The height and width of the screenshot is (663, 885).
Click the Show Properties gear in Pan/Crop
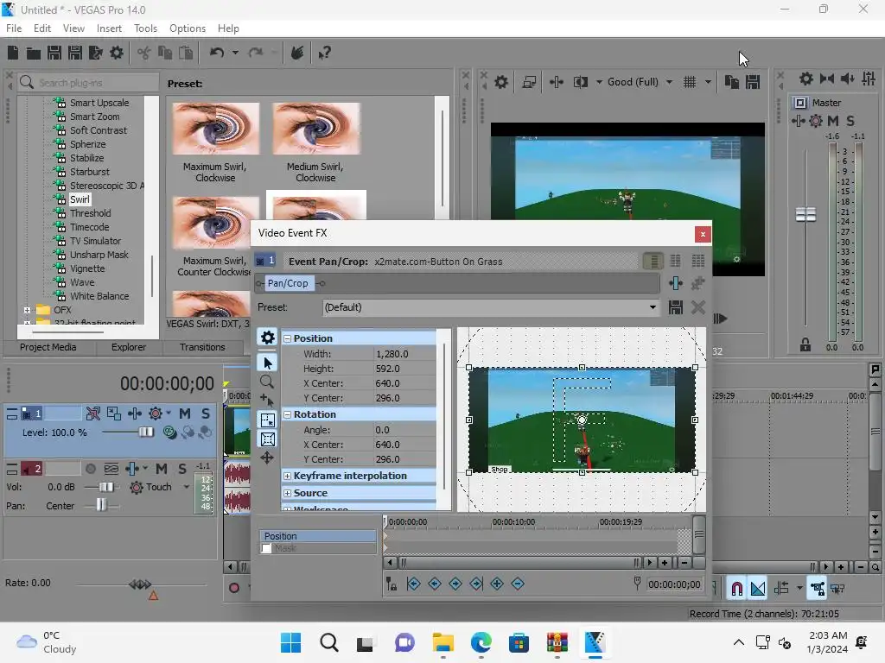point(268,338)
